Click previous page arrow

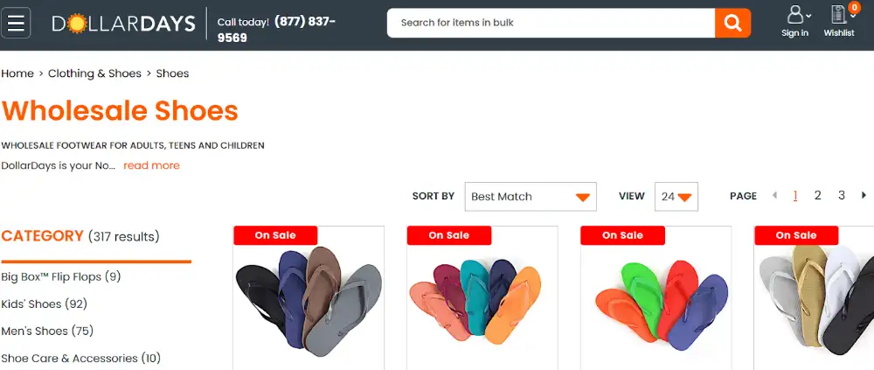(x=774, y=195)
